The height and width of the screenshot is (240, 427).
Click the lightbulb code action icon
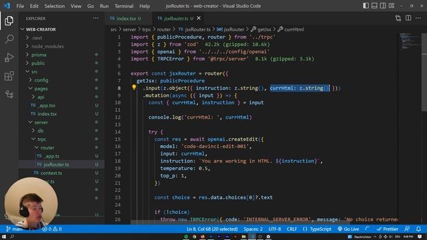click(134, 87)
